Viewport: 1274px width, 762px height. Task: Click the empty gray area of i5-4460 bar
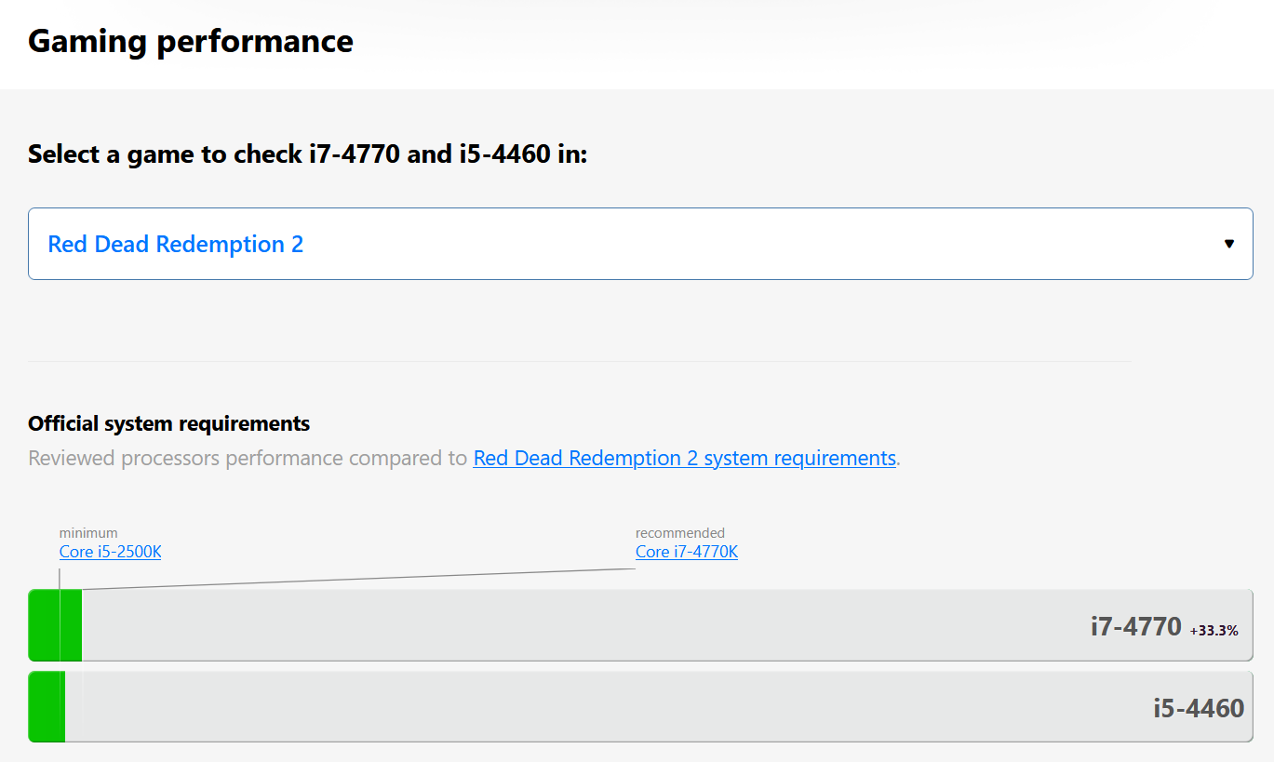tap(605, 707)
